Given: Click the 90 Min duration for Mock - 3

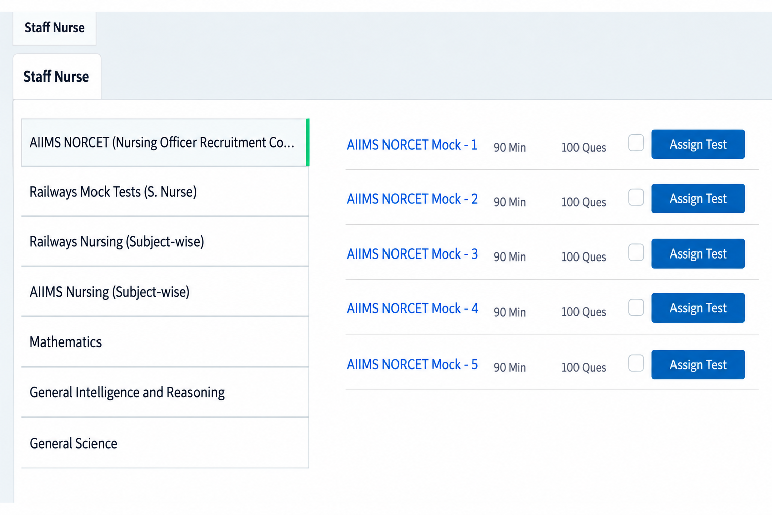Looking at the screenshot, I should 510,257.
